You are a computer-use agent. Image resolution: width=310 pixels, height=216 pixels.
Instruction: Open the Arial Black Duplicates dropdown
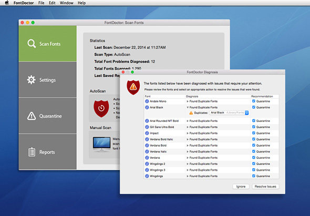pyautogui.click(x=229, y=113)
